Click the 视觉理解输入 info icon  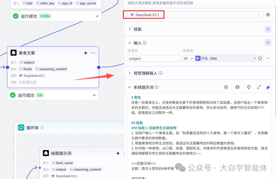160,73
